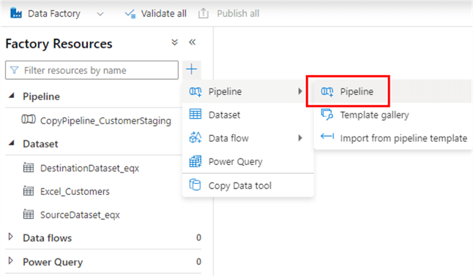Collapse the Factory Resources panel
Viewport: 473px width, 276px height.
point(192,42)
